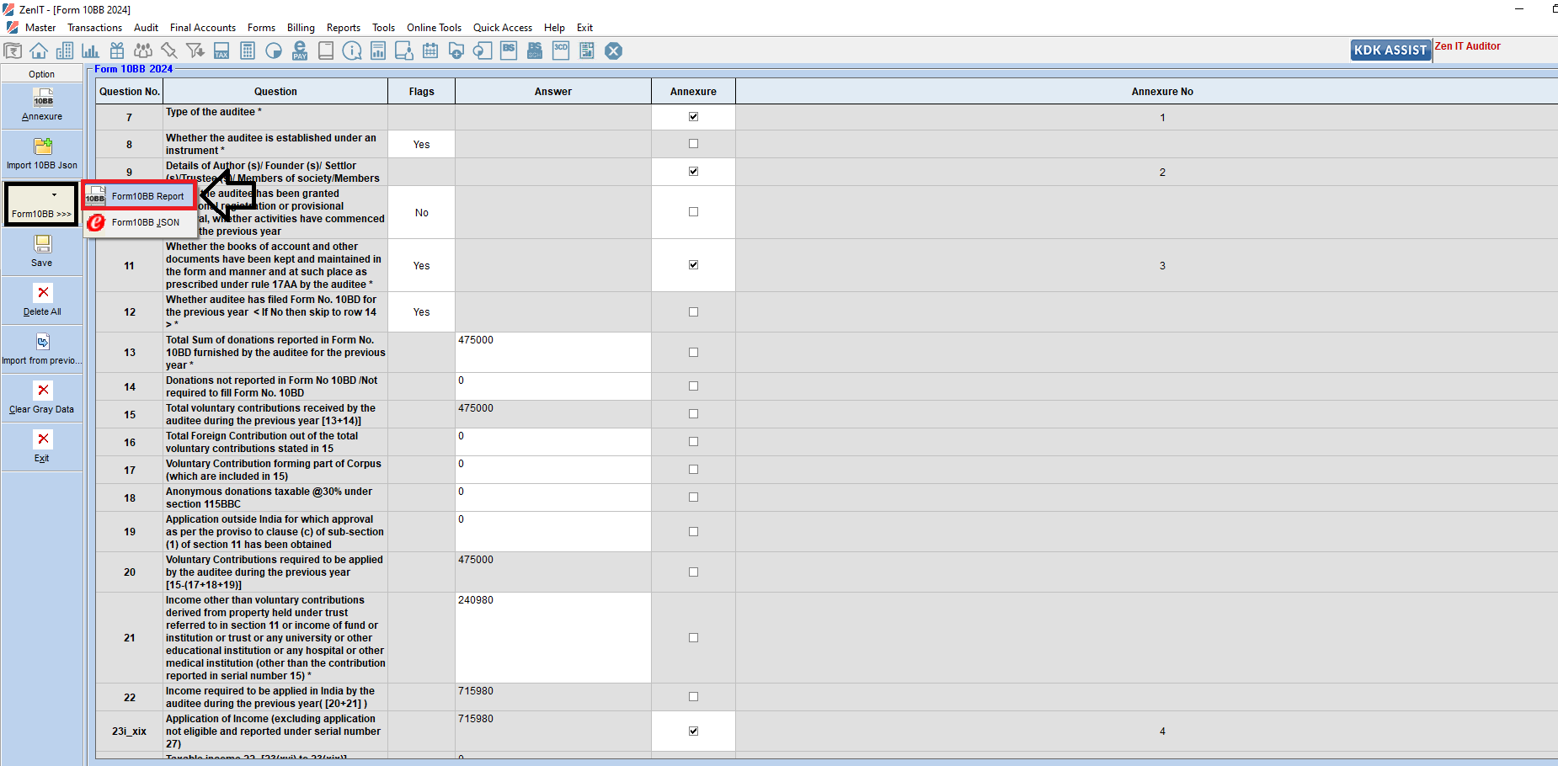Click the Exit sidebar button

point(42,447)
